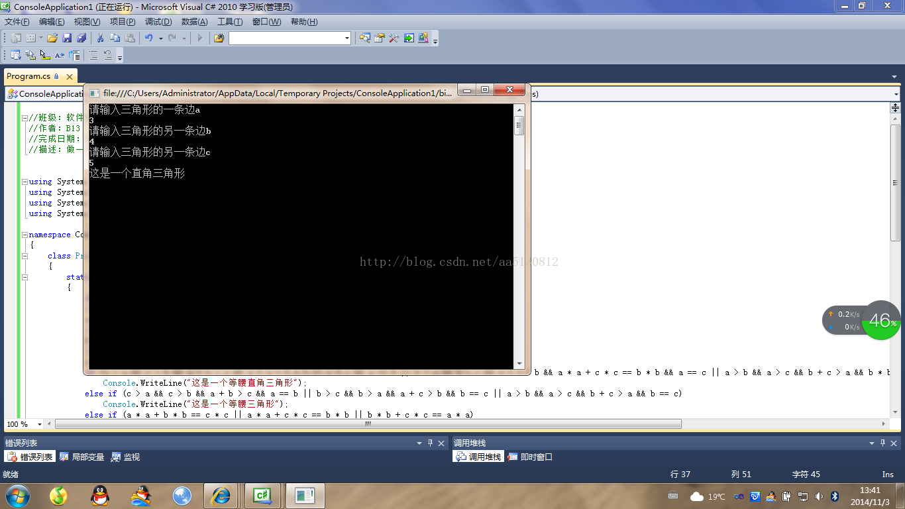Viewport: 905px width, 509px height.
Task: Click the Start Debugging play icon
Action: [x=200, y=38]
